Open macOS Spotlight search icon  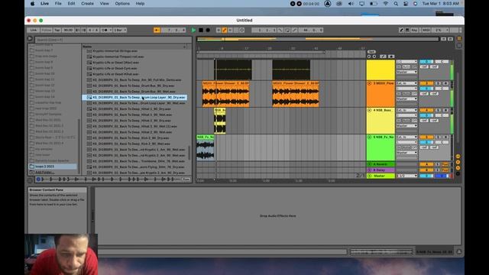pyautogui.click(x=396, y=4)
